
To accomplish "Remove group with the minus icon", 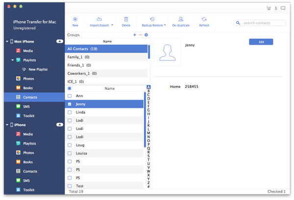I will [141, 35].
